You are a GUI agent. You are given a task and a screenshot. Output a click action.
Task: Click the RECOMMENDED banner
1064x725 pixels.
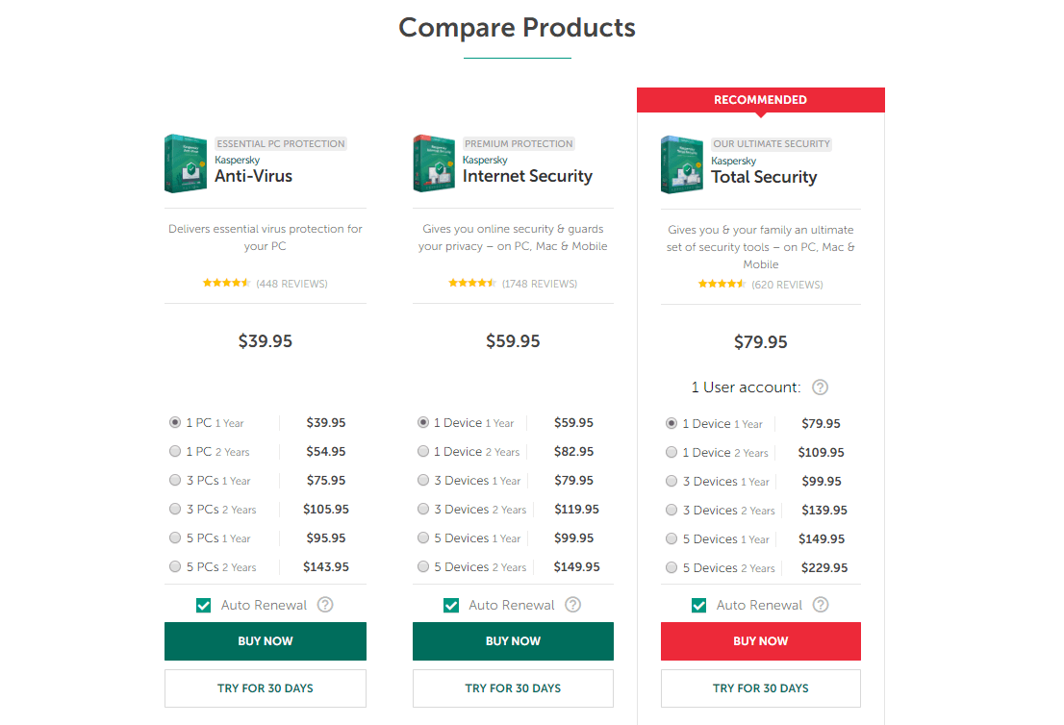pos(761,100)
